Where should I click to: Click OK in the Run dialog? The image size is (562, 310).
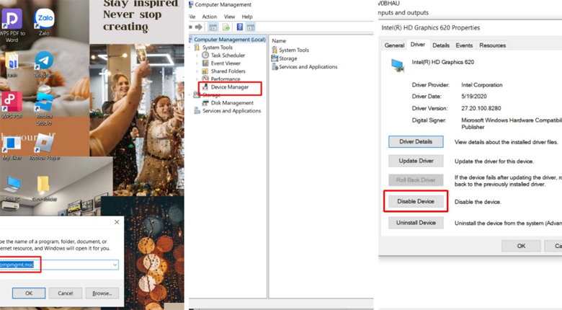point(29,293)
